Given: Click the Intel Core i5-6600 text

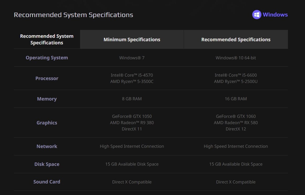Looking at the screenshot, I should tap(236, 75).
